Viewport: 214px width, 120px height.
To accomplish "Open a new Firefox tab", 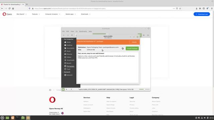I will [27, 4].
